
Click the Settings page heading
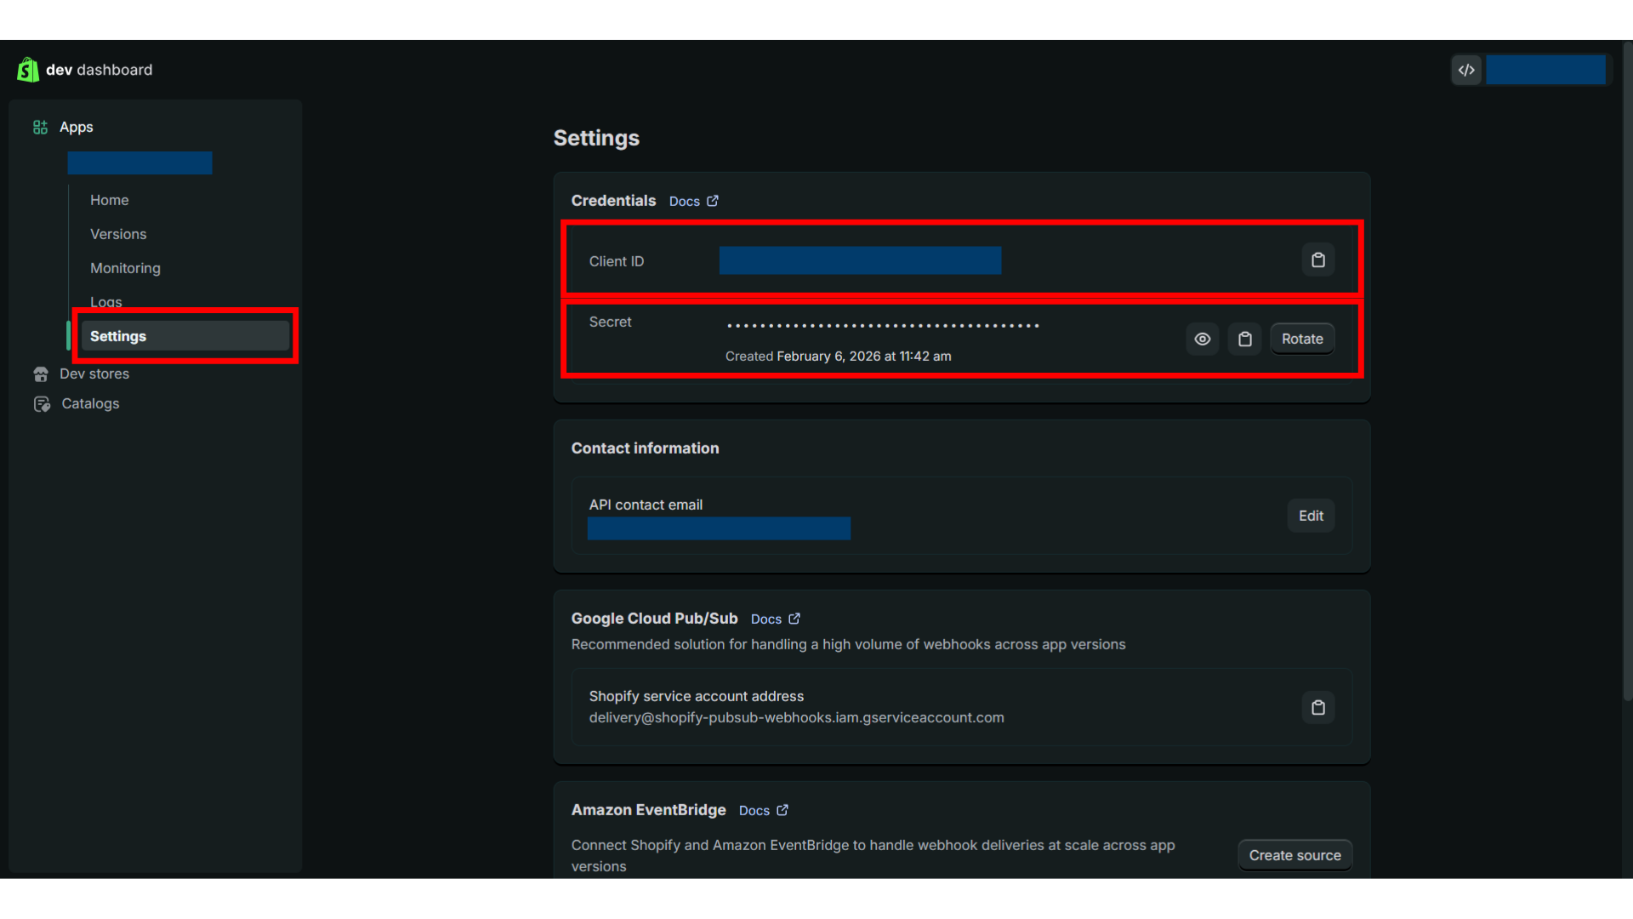pyautogui.click(x=596, y=138)
